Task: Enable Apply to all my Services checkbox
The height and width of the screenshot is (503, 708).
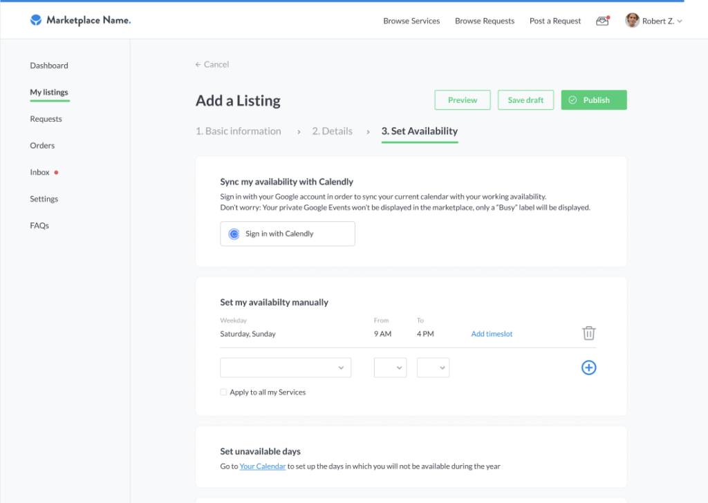Action: pos(223,392)
